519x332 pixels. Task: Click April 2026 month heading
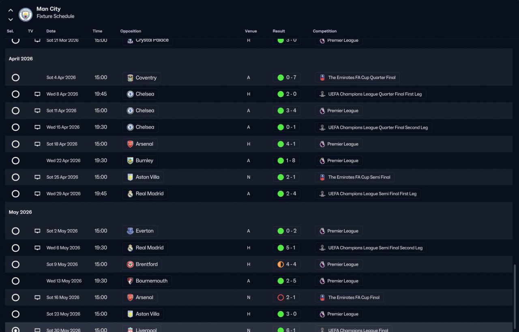click(x=21, y=59)
